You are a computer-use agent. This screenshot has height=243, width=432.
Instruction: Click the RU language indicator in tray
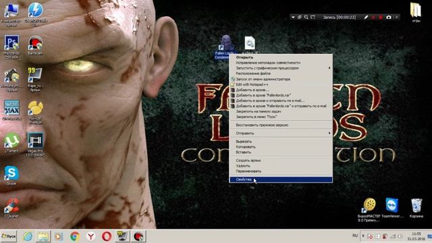(355, 236)
